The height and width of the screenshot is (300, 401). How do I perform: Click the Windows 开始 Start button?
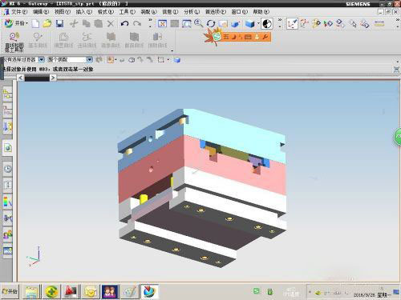[10, 291]
